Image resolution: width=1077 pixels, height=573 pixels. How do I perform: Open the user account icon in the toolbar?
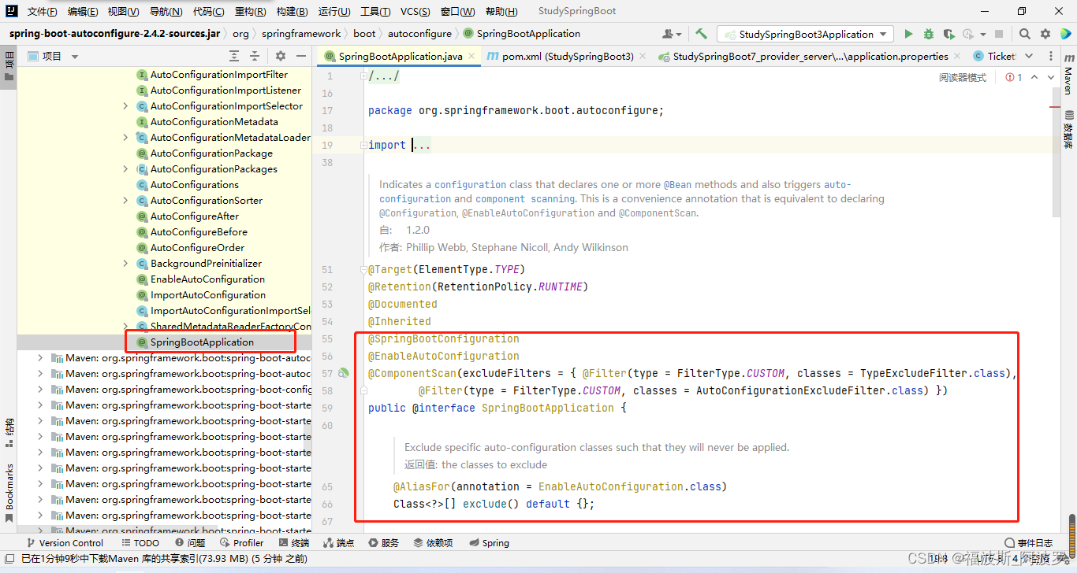click(672, 34)
